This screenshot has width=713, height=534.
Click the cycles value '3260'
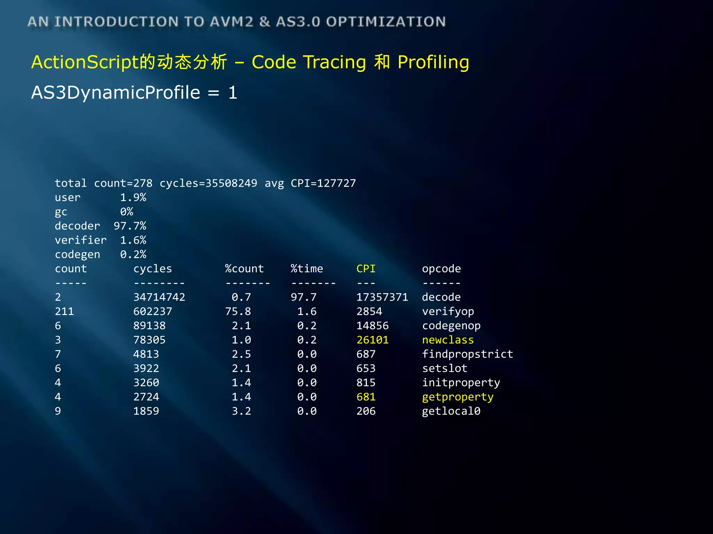(x=146, y=383)
